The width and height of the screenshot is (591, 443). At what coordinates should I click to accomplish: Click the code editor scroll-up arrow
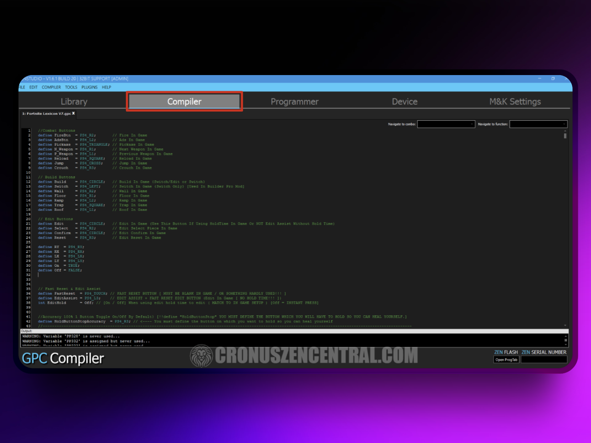tap(565, 131)
